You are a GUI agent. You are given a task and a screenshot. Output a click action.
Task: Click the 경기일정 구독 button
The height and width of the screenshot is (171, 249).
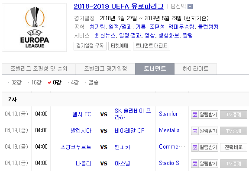coord(90,46)
